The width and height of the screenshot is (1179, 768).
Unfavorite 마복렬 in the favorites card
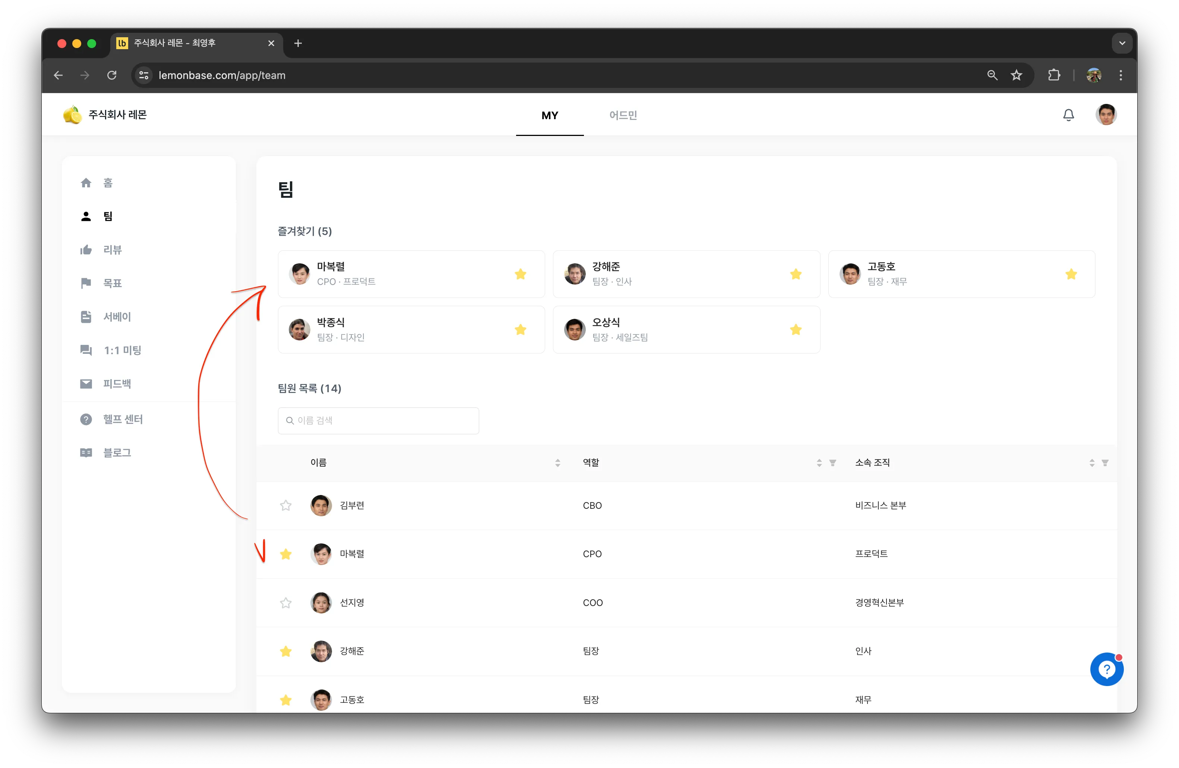pos(520,274)
